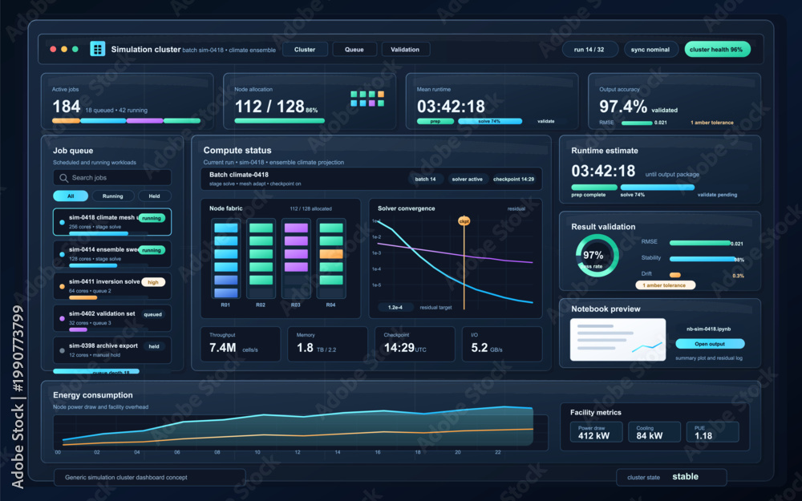Click the Simulation cluster grid app icon

pyautogui.click(x=97, y=49)
